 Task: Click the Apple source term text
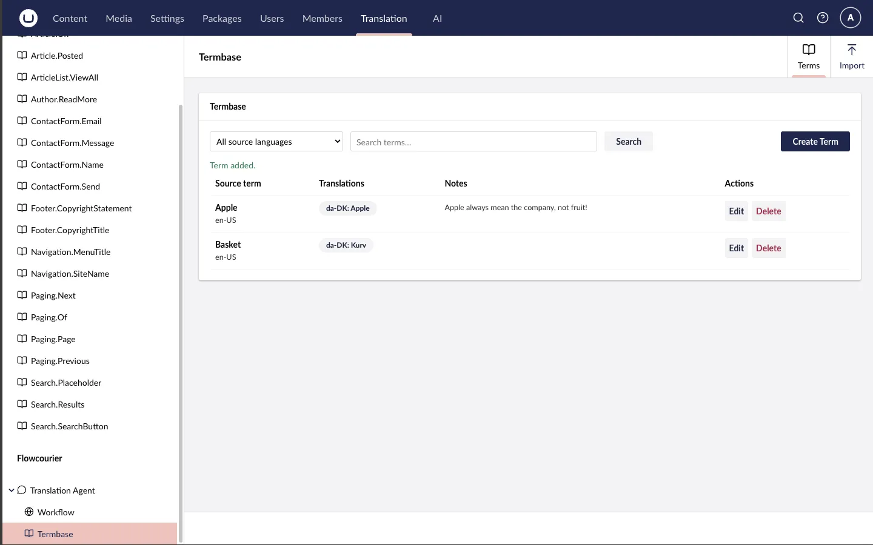click(x=226, y=208)
